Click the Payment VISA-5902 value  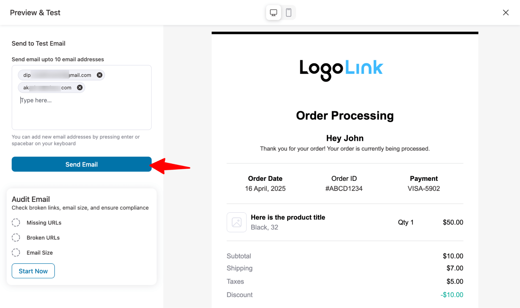(423, 189)
